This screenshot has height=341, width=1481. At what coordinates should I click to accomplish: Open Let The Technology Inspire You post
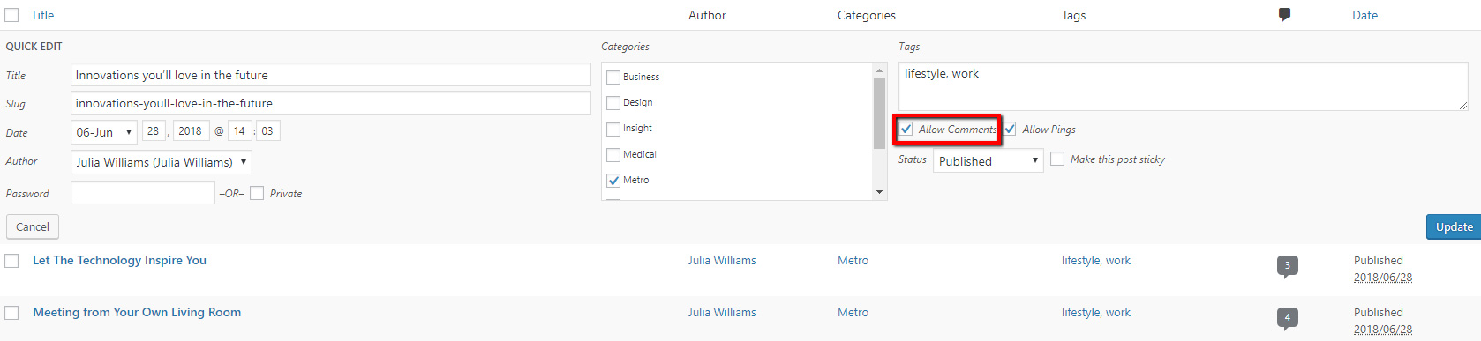(x=119, y=260)
